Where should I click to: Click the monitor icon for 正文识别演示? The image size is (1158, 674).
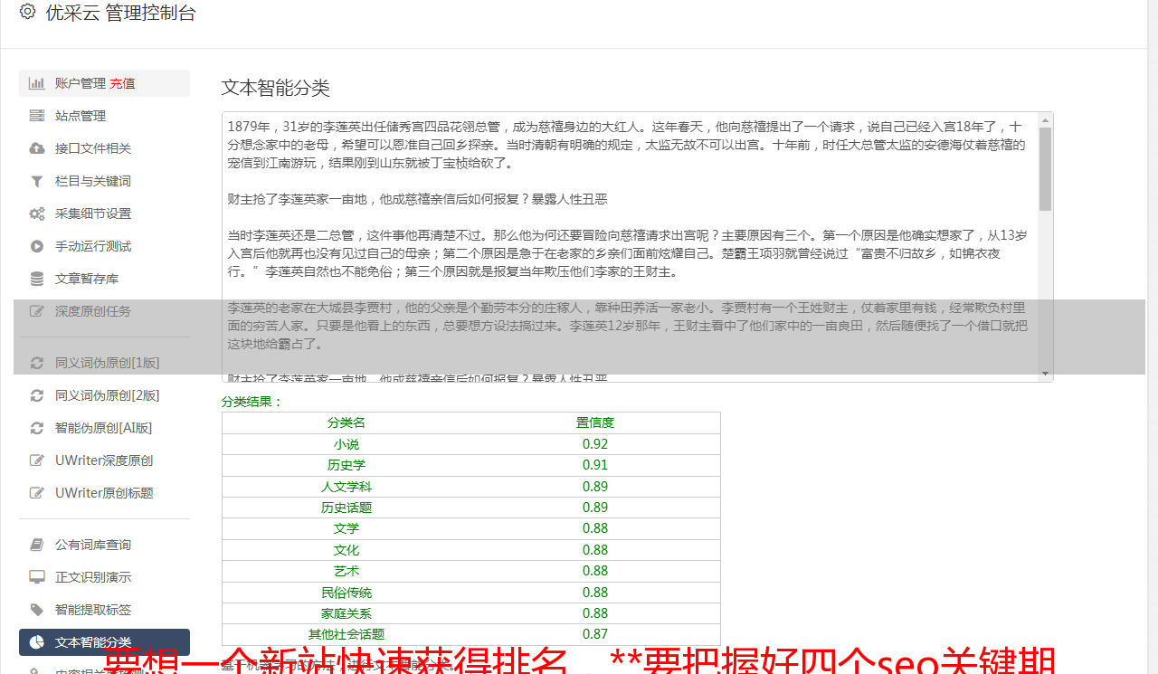[x=37, y=577]
